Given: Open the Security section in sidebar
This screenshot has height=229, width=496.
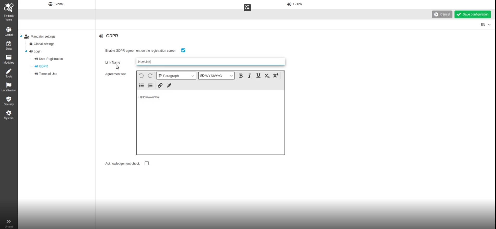Looking at the screenshot, I should (9, 101).
